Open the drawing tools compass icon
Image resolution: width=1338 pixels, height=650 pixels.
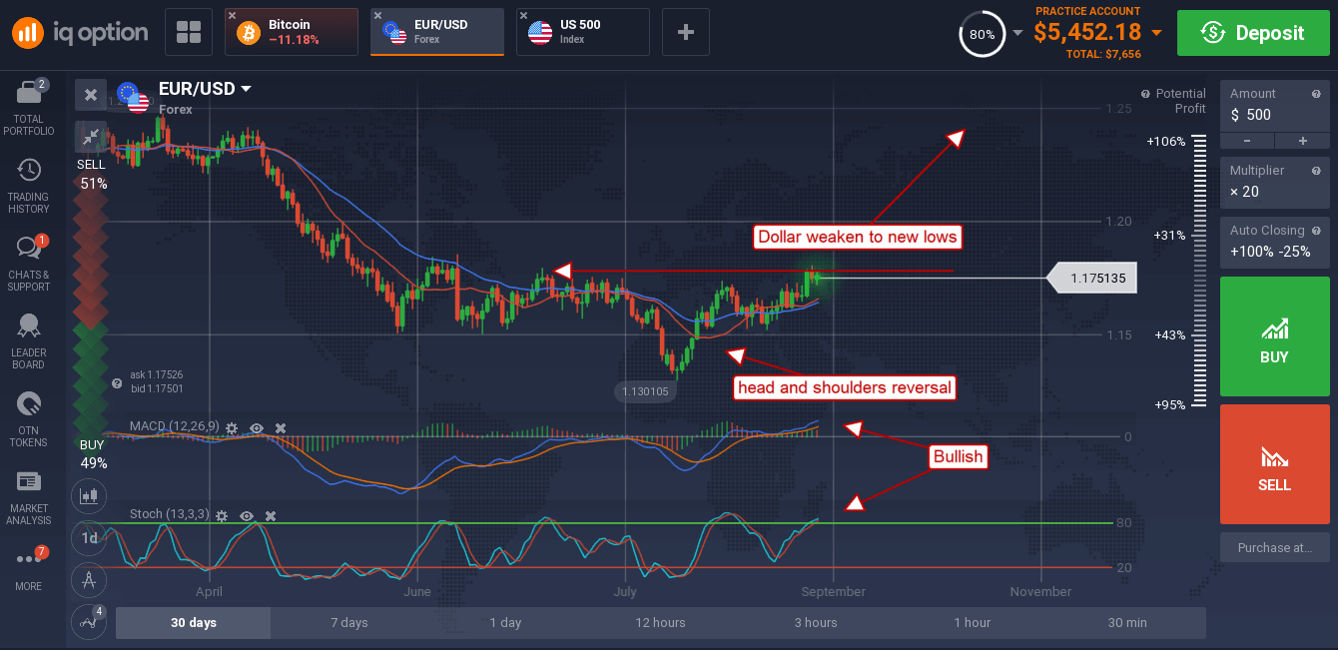point(90,579)
